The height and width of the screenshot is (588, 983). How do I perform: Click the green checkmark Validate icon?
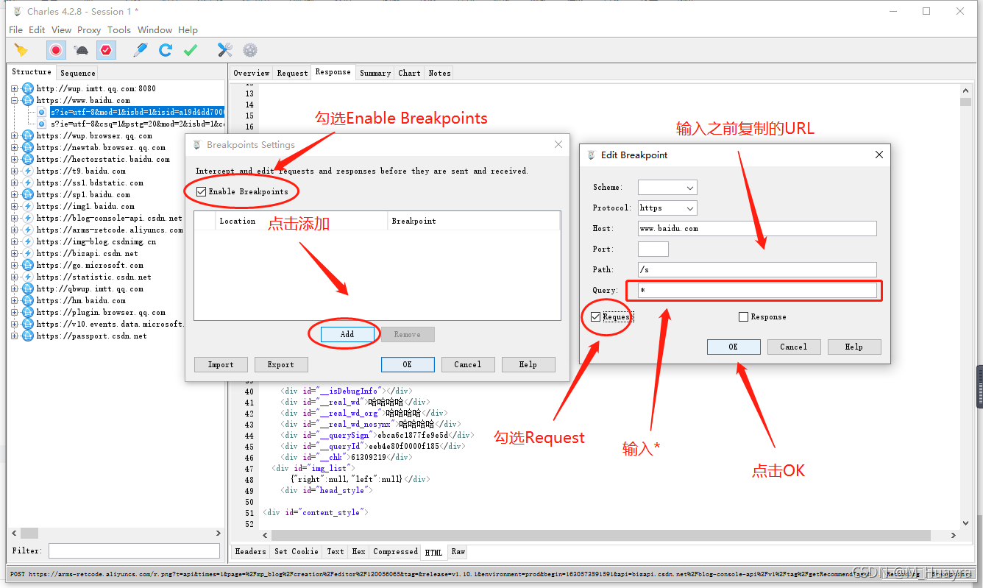tap(191, 50)
